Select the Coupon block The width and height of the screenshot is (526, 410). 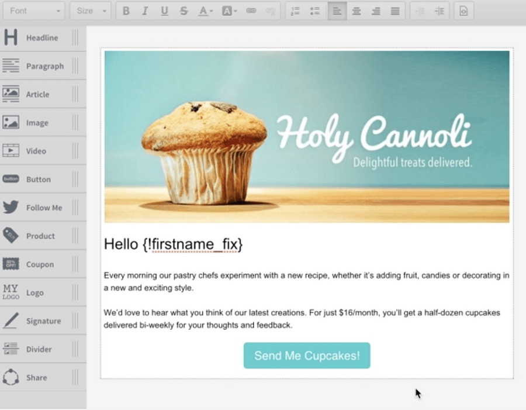click(x=40, y=264)
